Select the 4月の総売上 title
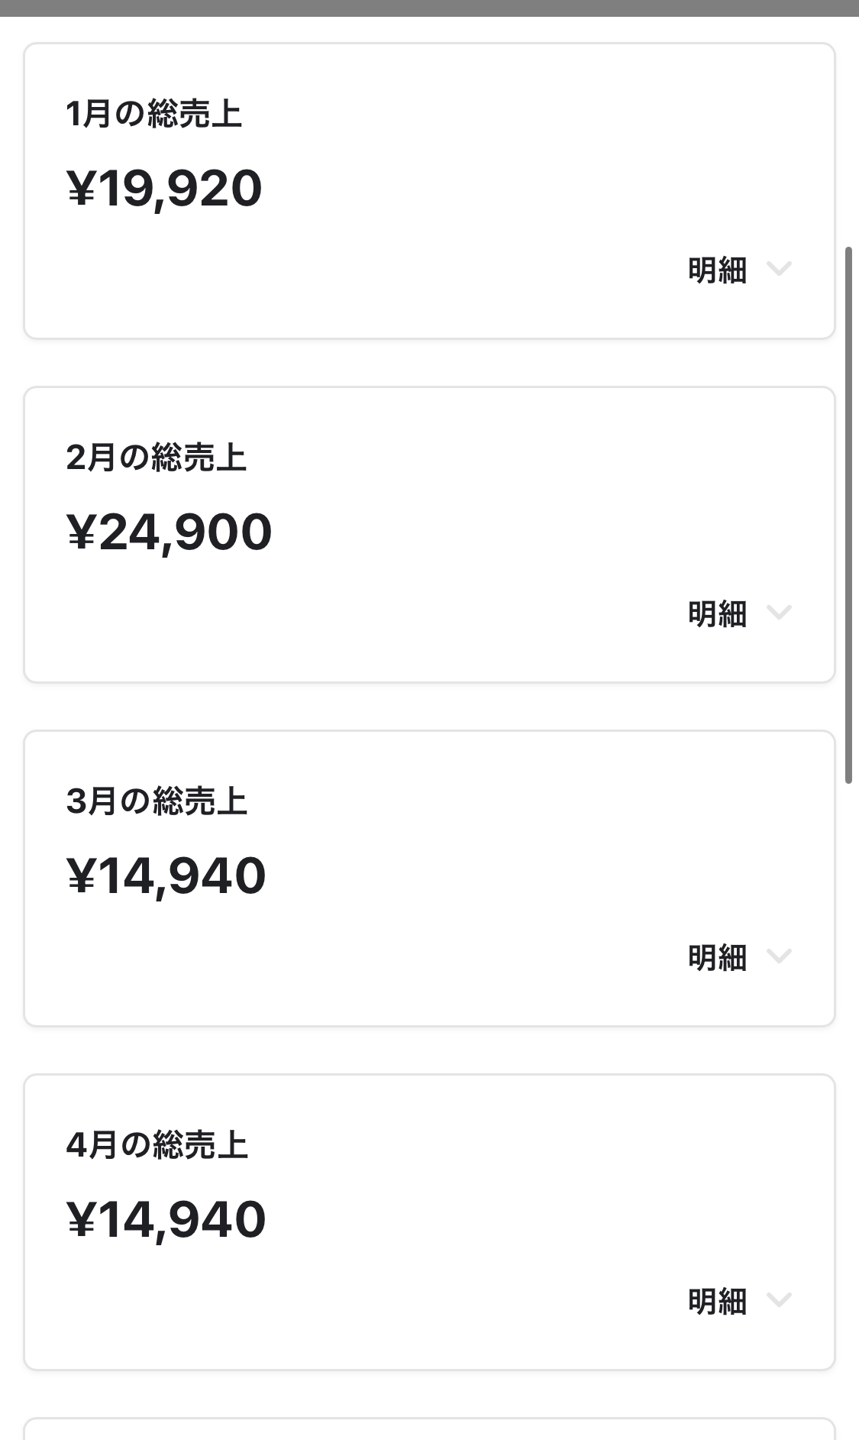Viewport: 859px width, 1440px height. click(157, 1146)
